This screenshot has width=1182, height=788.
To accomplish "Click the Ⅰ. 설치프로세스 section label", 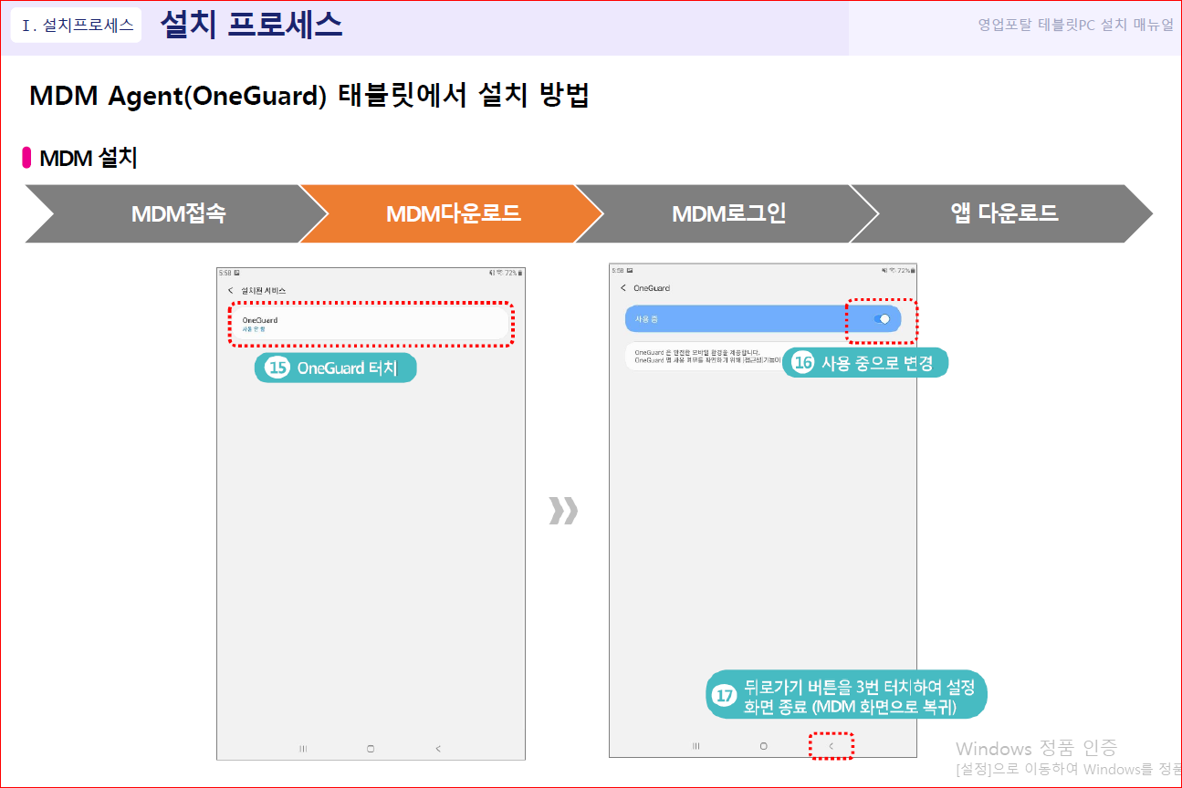I will [x=77, y=25].
